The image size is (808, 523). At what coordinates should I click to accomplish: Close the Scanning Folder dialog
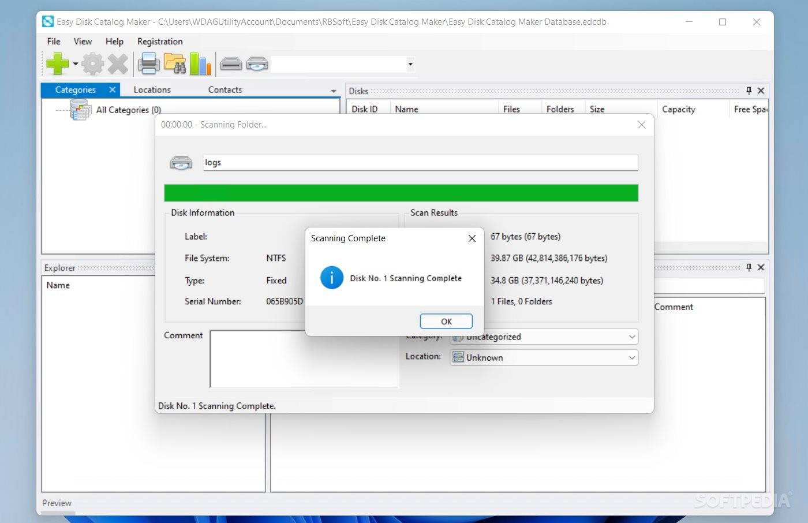(641, 125)
